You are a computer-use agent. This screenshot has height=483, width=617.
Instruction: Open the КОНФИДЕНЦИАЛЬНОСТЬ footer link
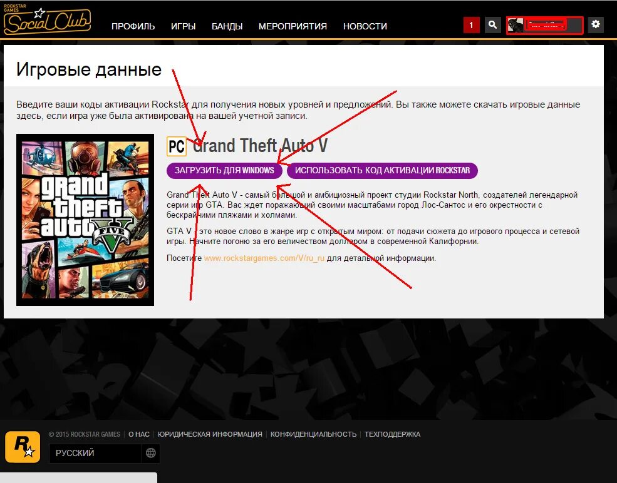click(x=313, y=434)
